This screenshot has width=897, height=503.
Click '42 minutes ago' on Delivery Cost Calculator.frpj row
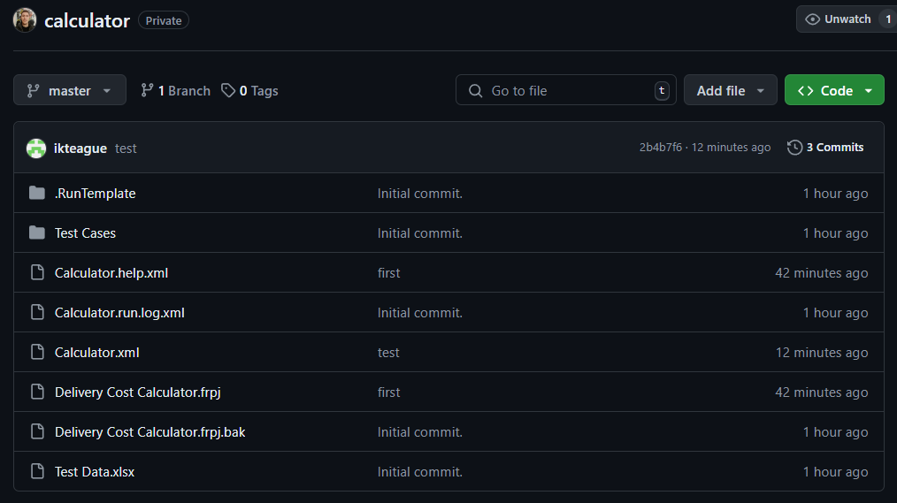(x=822, y=392)
